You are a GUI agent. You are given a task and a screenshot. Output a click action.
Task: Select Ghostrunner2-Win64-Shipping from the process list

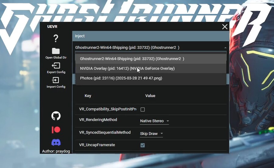pos(132,59)
